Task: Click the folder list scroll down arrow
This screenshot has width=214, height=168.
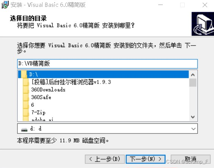Action: tap(193, 117)
